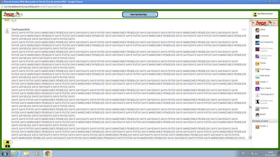Click DarkRainmaster profile at top right
Image resolution: width=280 pixels, height=157 pixels.
(x=262, y=14)
